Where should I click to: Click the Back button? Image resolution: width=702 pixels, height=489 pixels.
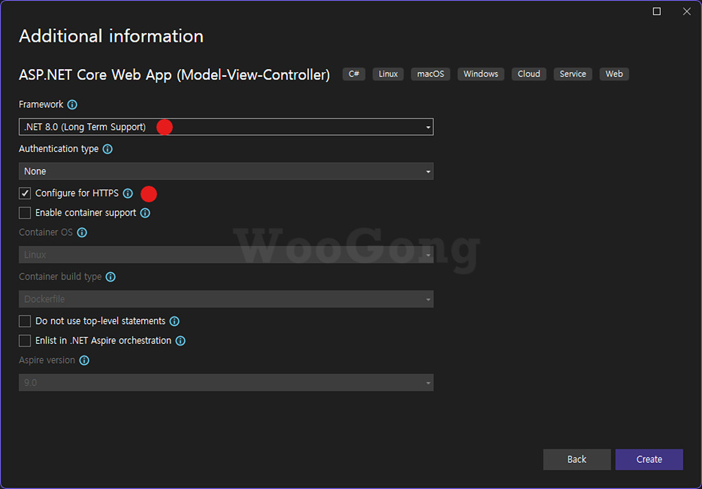coord(577,460)
